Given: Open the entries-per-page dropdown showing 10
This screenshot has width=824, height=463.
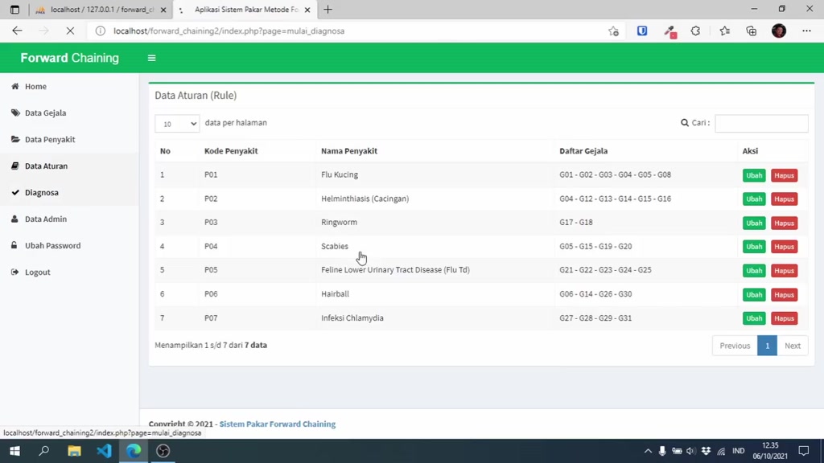Looking at the screenshot, I should tap(176, 123).
